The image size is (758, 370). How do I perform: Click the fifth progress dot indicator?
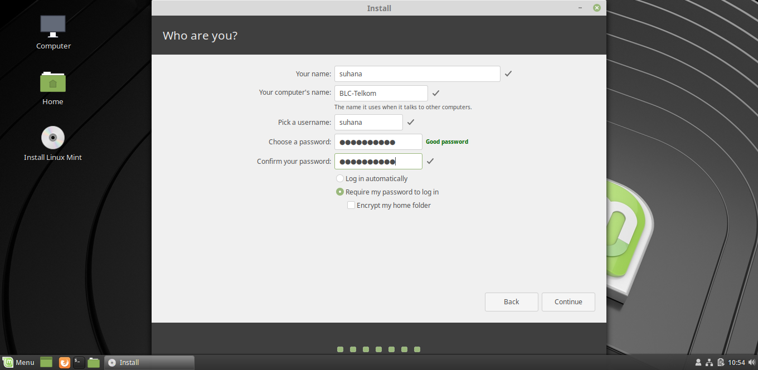coord(391,349)
